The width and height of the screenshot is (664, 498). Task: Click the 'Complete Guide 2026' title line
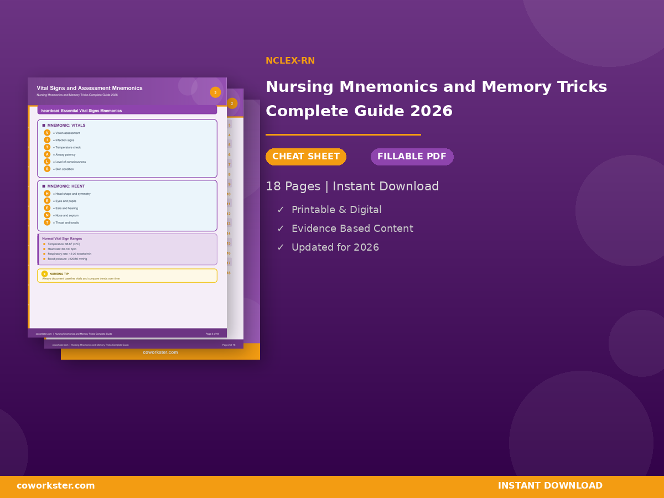pos(359,112)
